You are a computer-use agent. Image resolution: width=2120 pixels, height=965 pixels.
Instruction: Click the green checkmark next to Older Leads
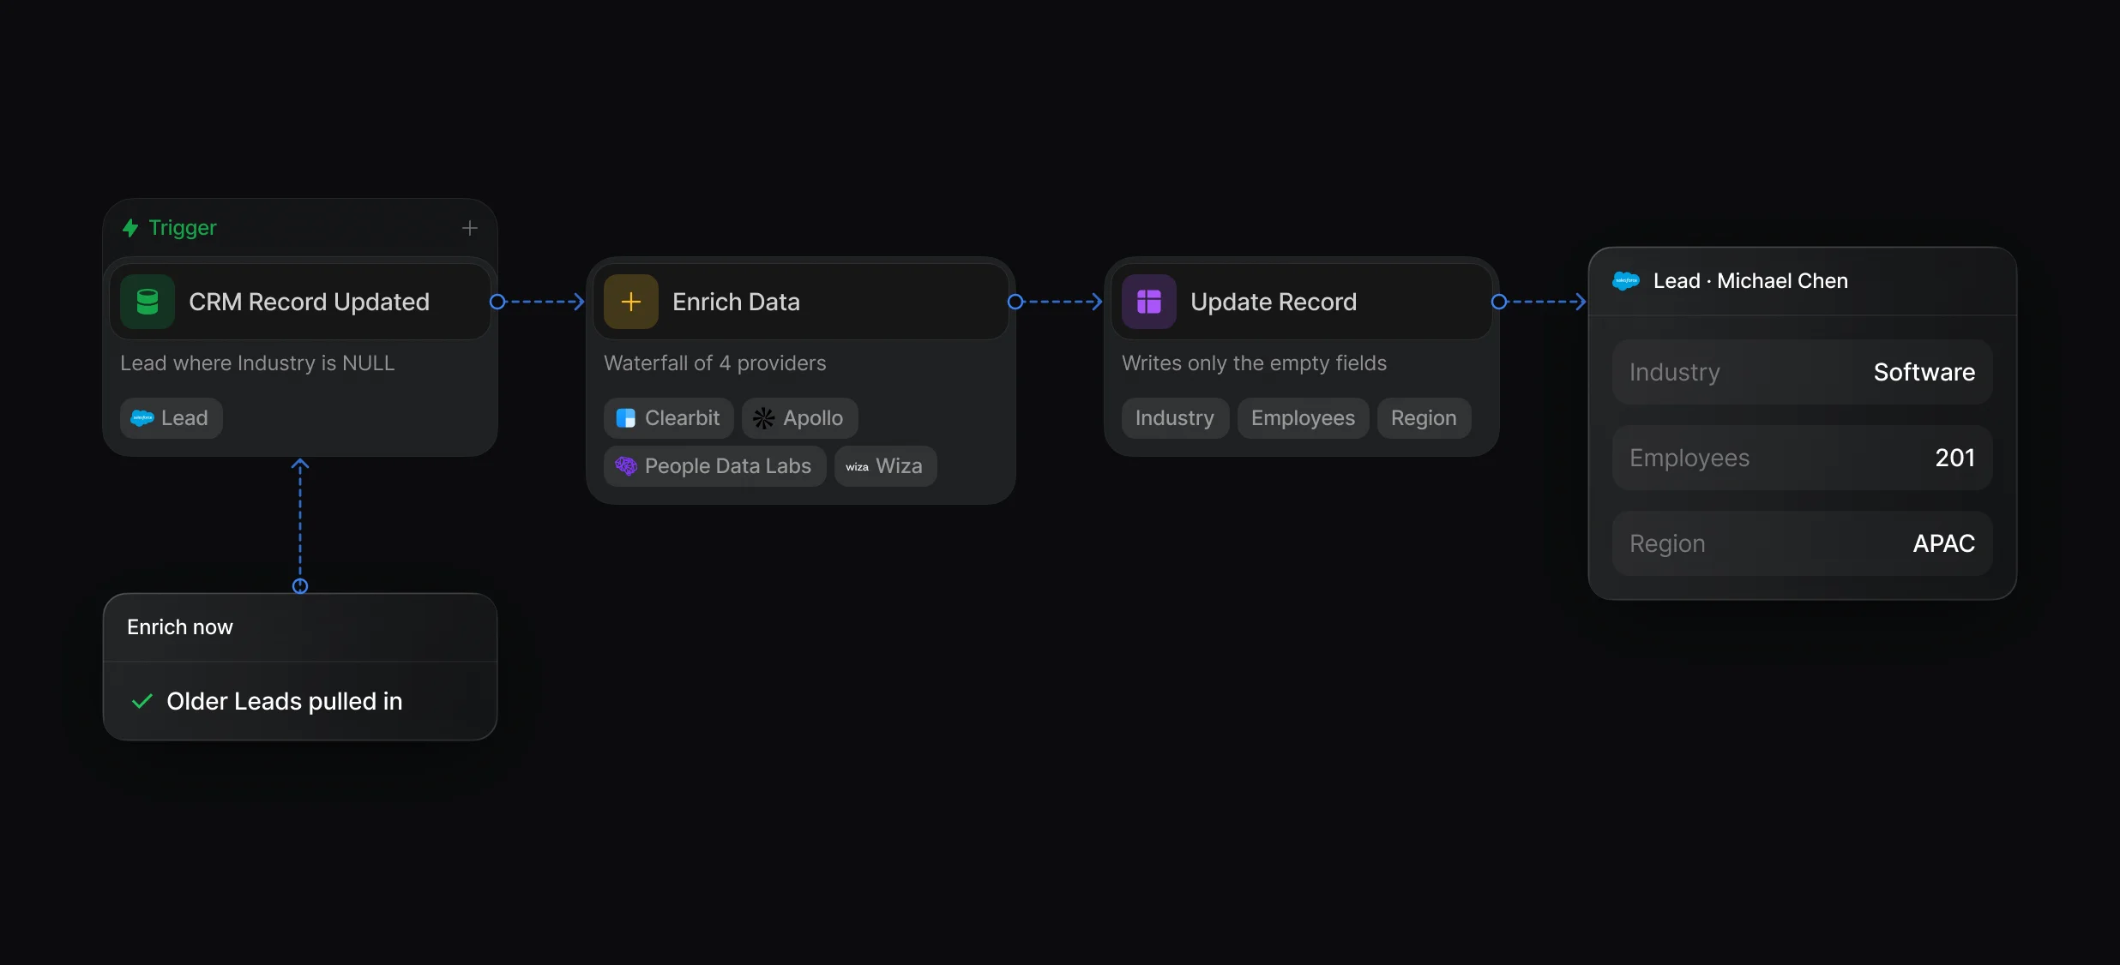[142, 702]
